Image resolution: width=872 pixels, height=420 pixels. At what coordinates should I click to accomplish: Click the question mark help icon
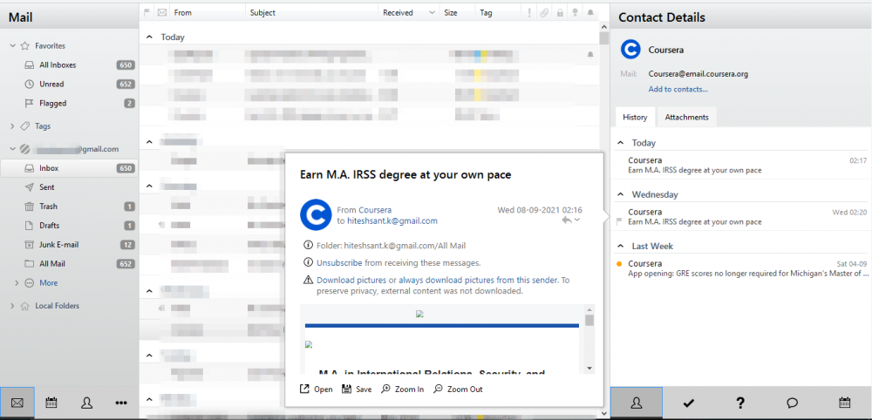tap(740, 403)
